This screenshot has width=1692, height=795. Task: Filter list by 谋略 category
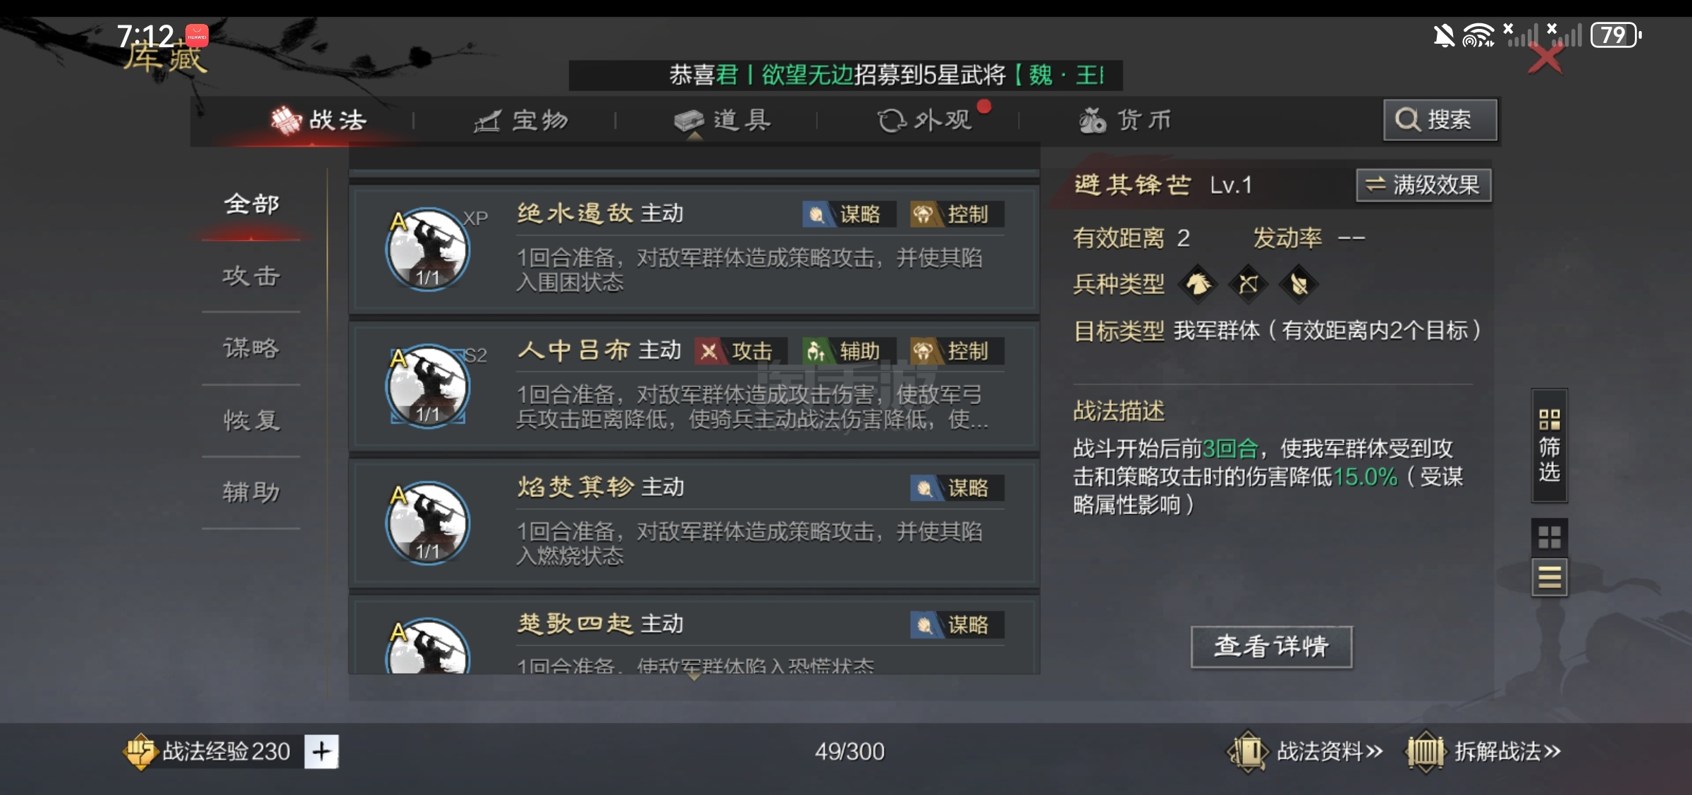[x=251, y=348]
